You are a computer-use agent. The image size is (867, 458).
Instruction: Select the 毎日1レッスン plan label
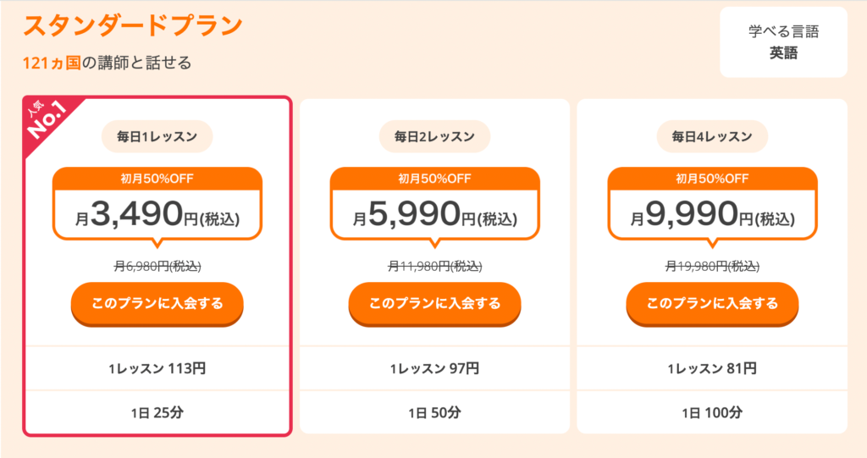point(157,136)
